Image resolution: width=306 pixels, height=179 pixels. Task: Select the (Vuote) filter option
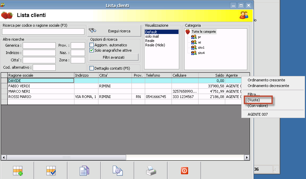coord(254,100)
